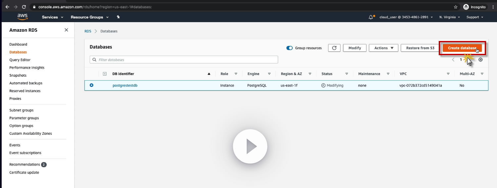Open Subnet groups

tap(22, 110)
